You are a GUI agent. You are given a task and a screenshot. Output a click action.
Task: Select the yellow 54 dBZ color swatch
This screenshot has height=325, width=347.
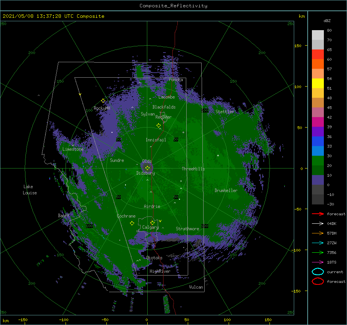pos(318,83)
